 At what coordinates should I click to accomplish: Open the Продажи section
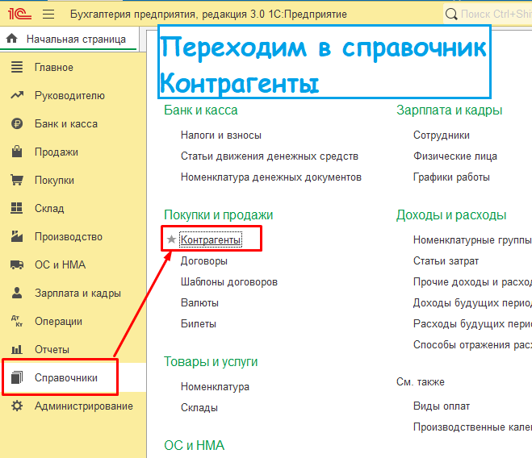pyautogui.click(x=57, y=152)
